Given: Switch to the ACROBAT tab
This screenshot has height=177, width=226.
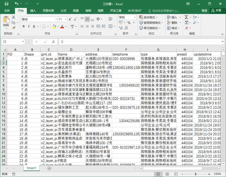Looking at the screenshot, I should [x=135, y=11].
